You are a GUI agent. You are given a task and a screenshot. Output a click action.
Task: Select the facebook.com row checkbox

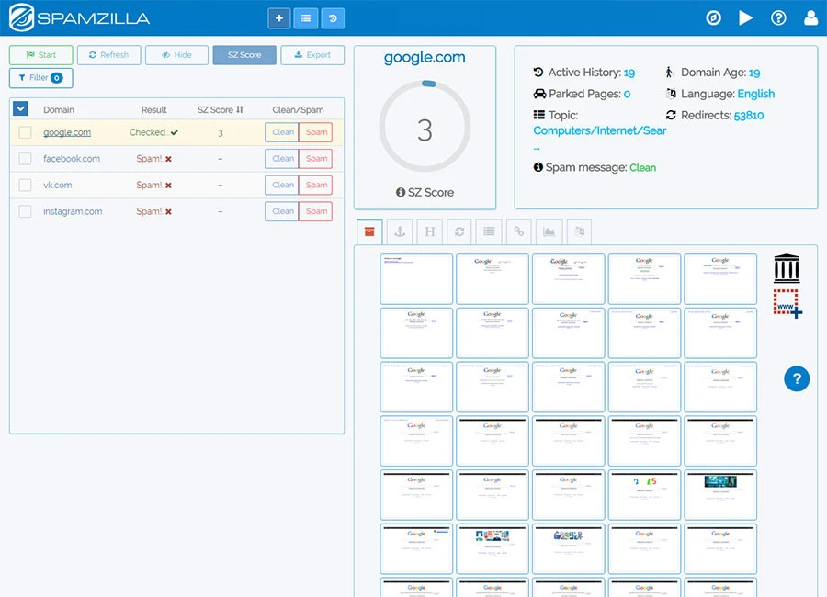(25, 159)
